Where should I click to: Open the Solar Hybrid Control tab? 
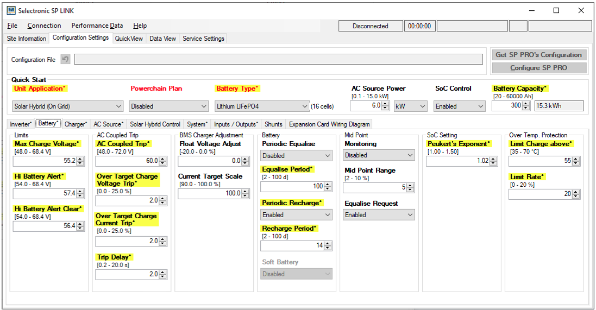pyautogui.click(x=155, y=124)
